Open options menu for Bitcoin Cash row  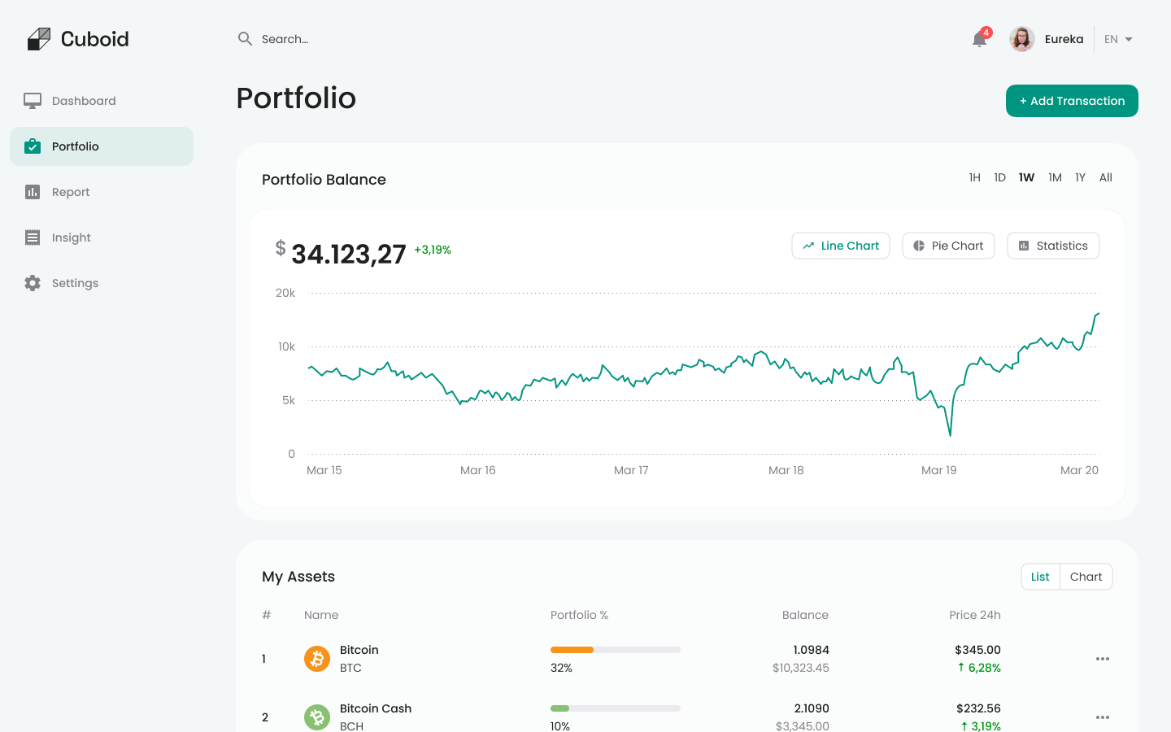coord(1103,717)
